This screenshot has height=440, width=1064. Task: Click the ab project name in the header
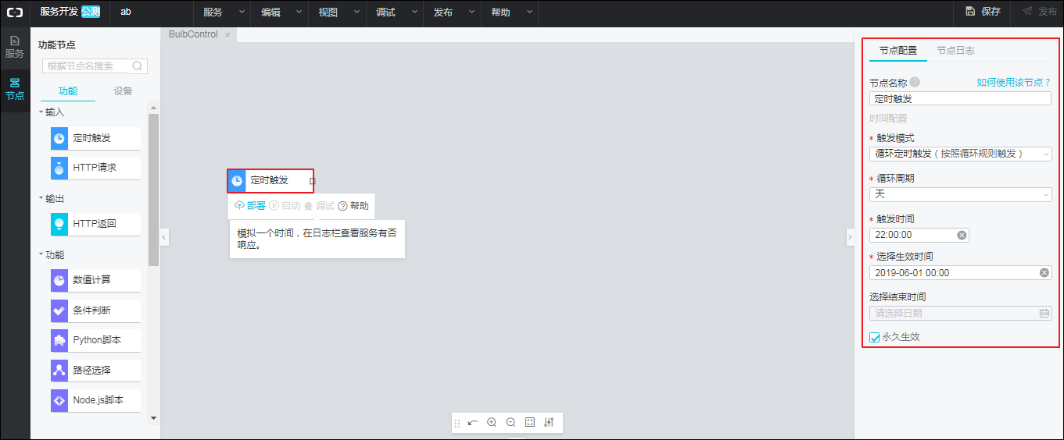[126, 12]
